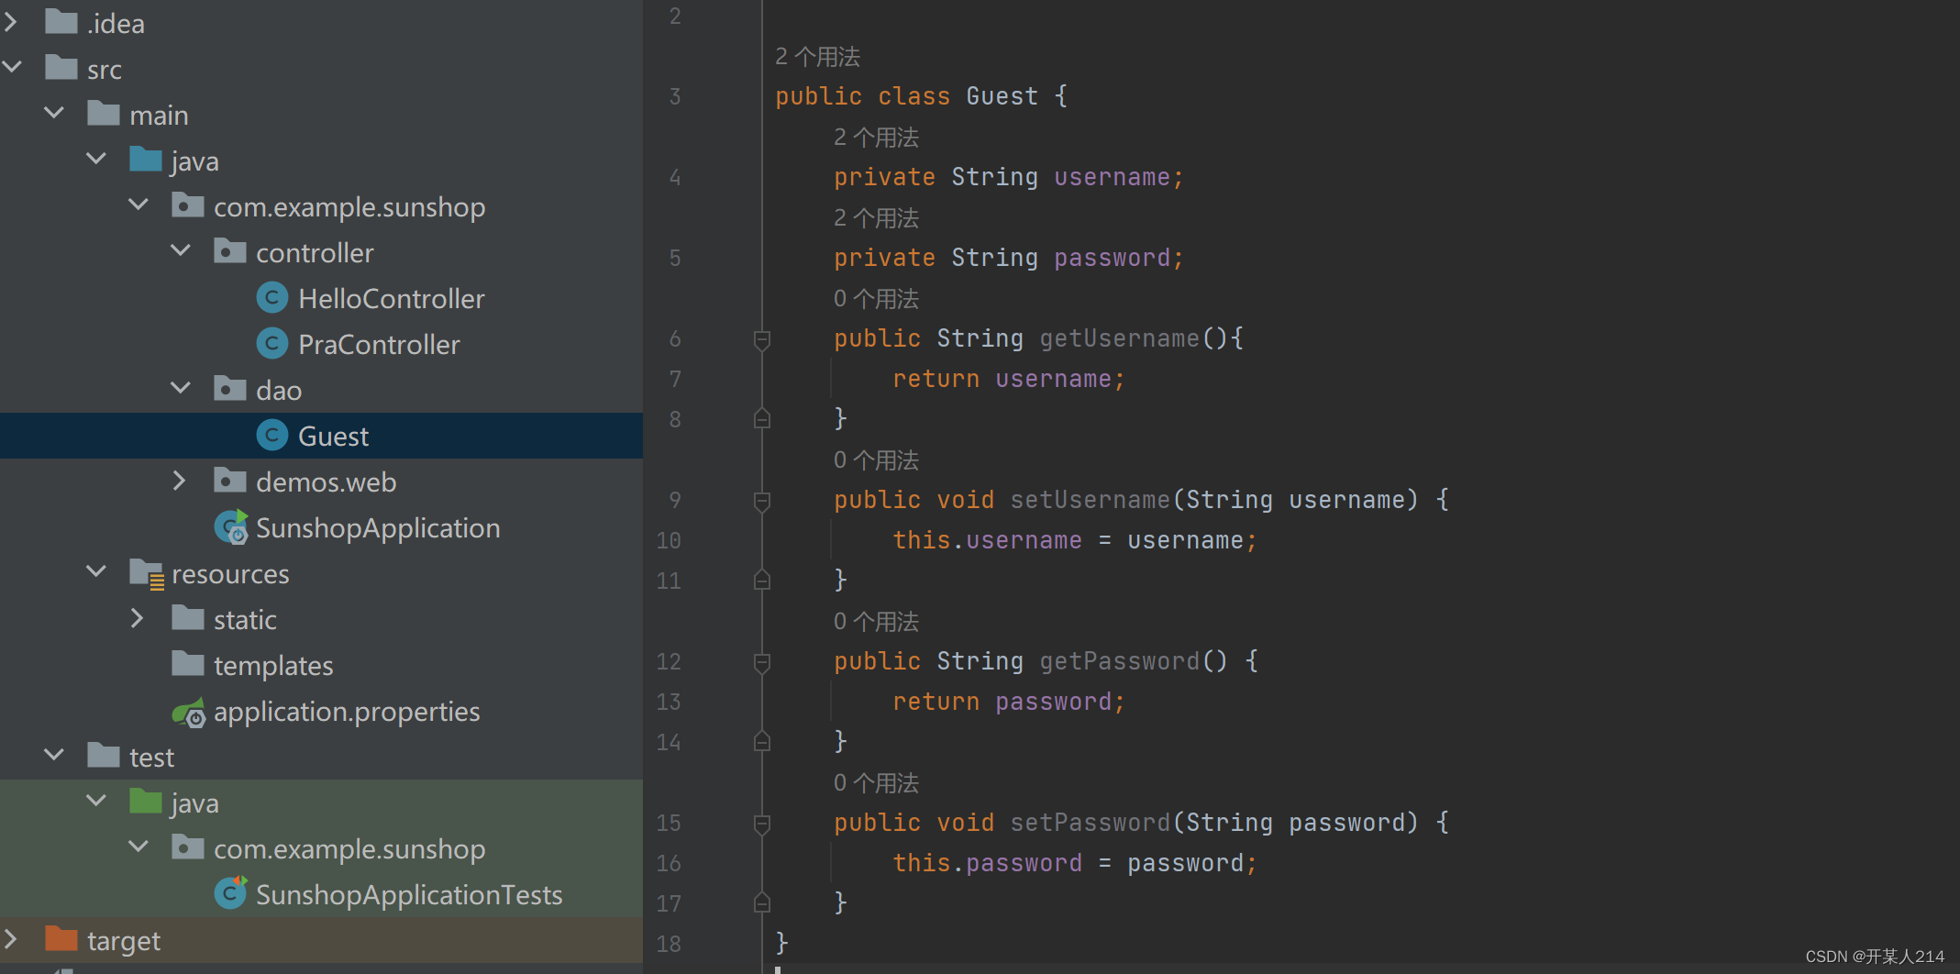The height and width of the screenshot is (974, 1960).
Task: Expand the target folder
Action: [13, 939]
